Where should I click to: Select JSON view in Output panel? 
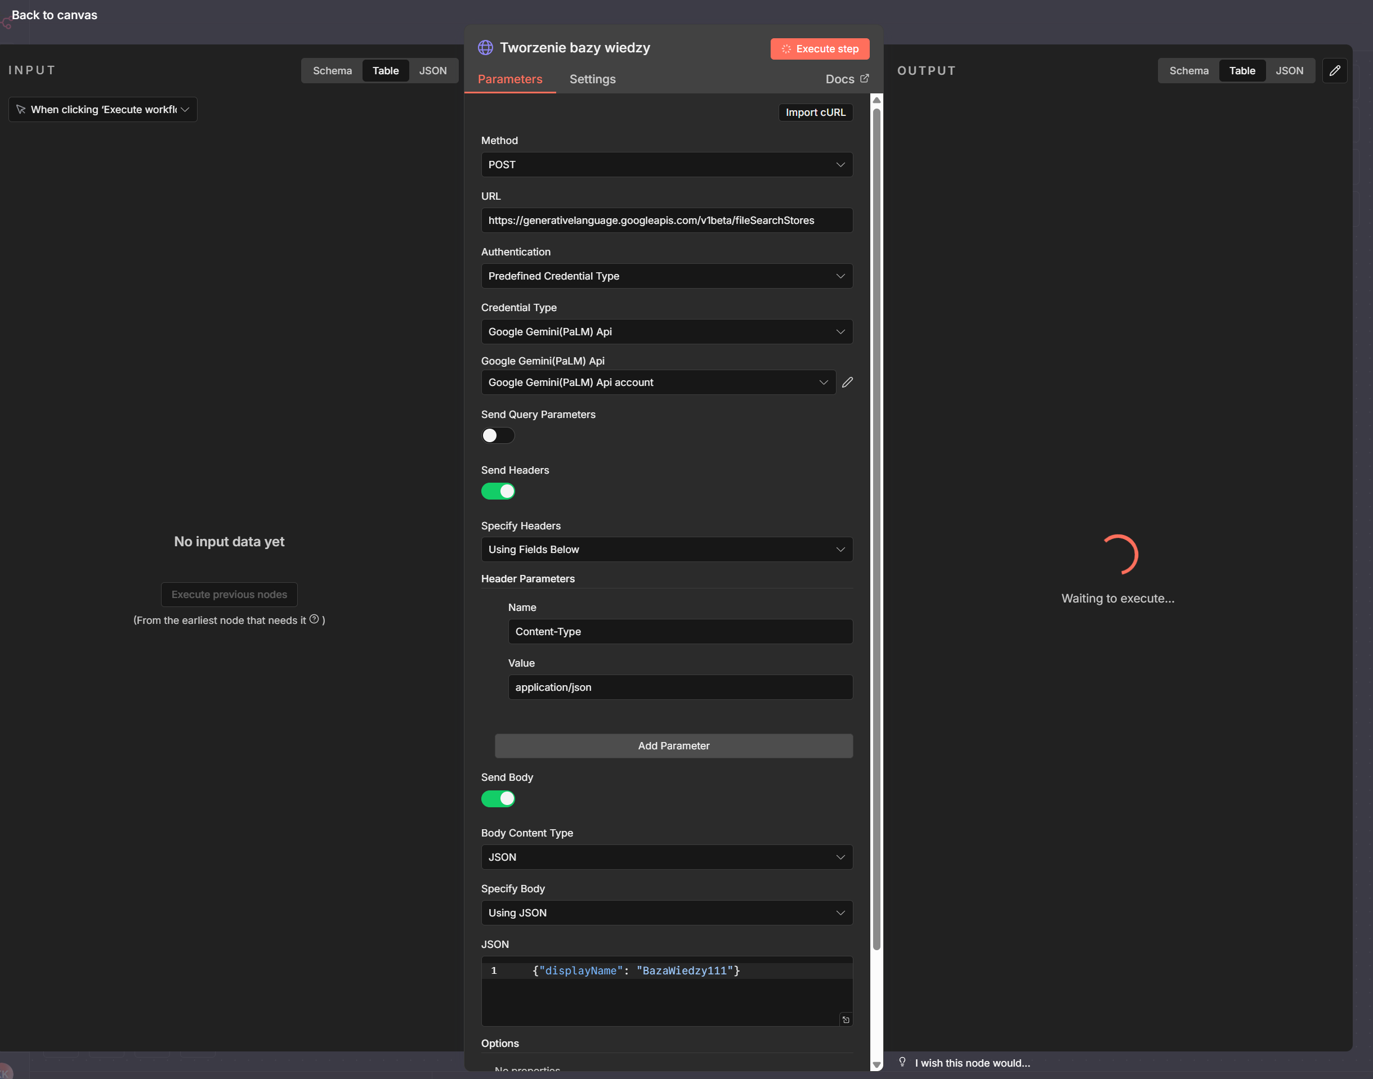tap(1289, 71)
